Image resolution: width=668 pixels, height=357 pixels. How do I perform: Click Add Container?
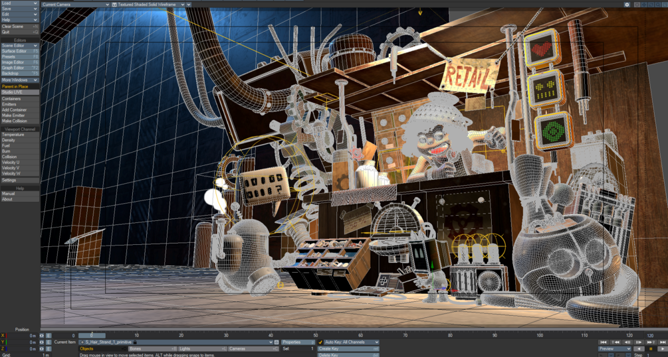[x=19, y=109]
